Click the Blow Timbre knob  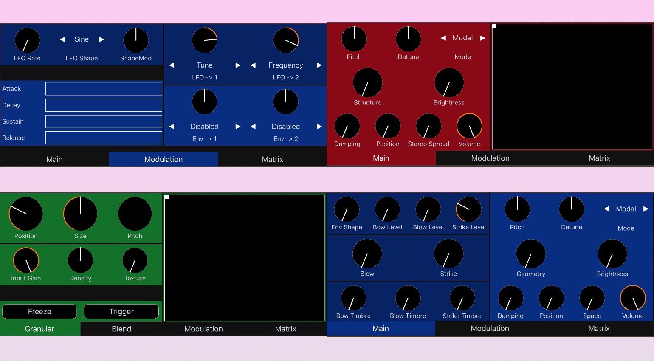click(x=408, y=298)
